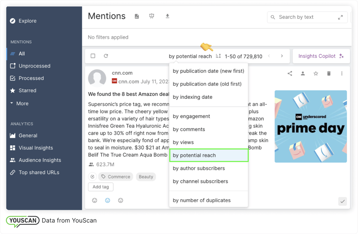Delete the cnn.com mention using the trash icon

[x=329, y=73]
